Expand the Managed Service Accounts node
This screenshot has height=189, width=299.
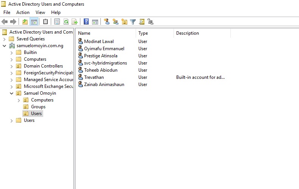click(12, 80)
